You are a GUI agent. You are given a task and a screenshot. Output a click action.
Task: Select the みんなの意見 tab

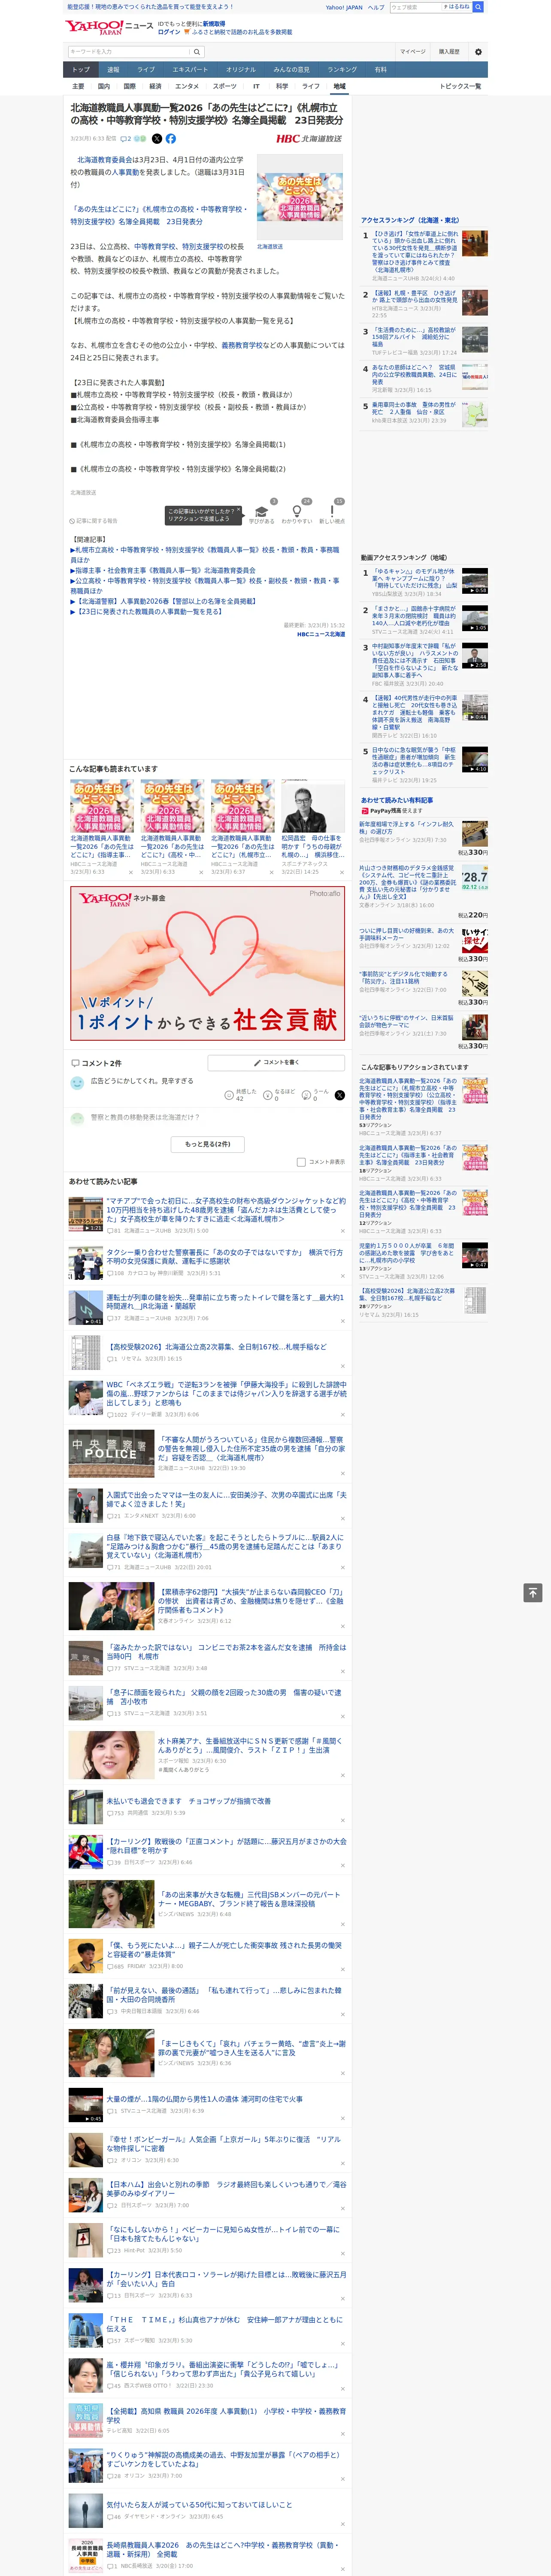(292, 70)
